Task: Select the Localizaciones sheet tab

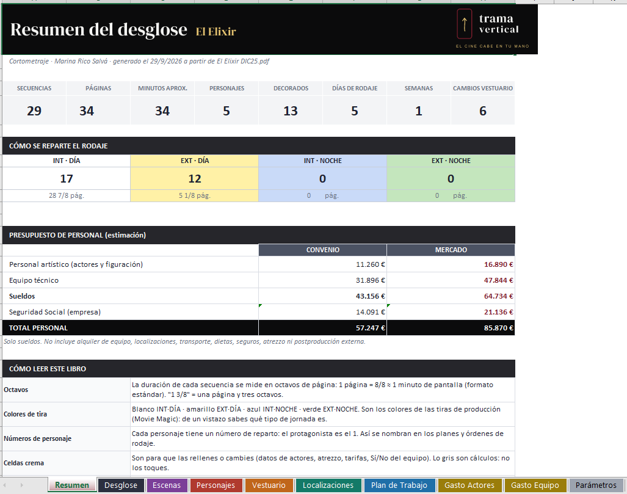Action: click(x=328, y=485)
